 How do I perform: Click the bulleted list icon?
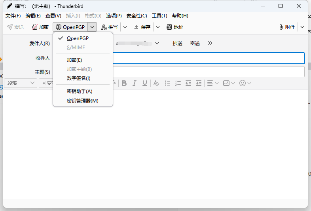pyautogui.click(x=167, y=83)
